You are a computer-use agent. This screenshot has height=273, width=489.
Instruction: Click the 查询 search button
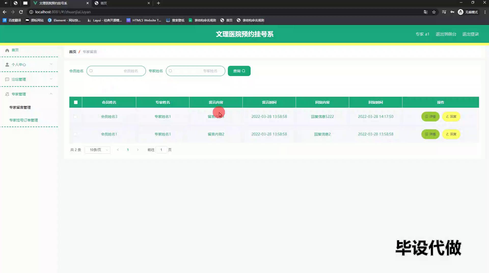pos(239,71)
